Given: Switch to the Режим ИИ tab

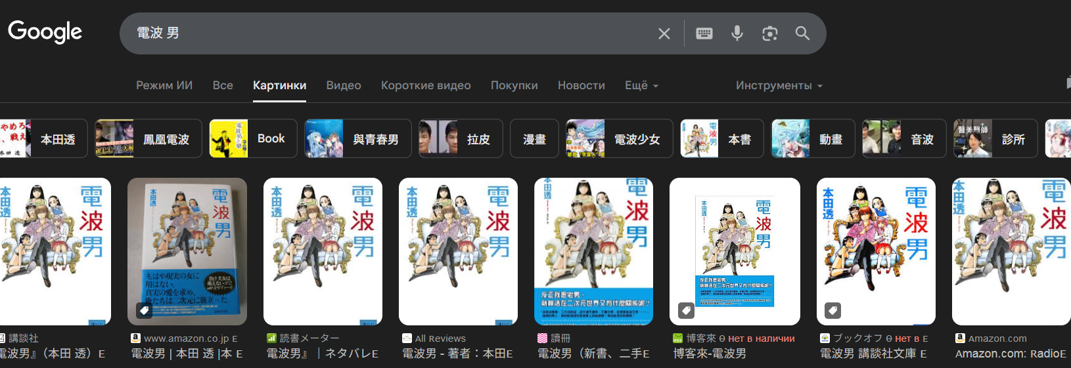Looking at the screenshot, I should (x=164, y=85).
